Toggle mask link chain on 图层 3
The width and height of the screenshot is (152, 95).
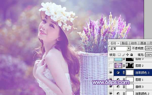pyautogui.click(x=124, y=59)
